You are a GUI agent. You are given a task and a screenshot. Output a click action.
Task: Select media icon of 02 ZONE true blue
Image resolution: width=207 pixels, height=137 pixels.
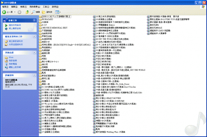coord(40,90)
